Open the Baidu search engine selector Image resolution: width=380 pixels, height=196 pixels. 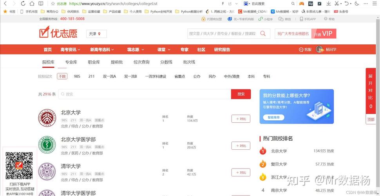point(247,4)
